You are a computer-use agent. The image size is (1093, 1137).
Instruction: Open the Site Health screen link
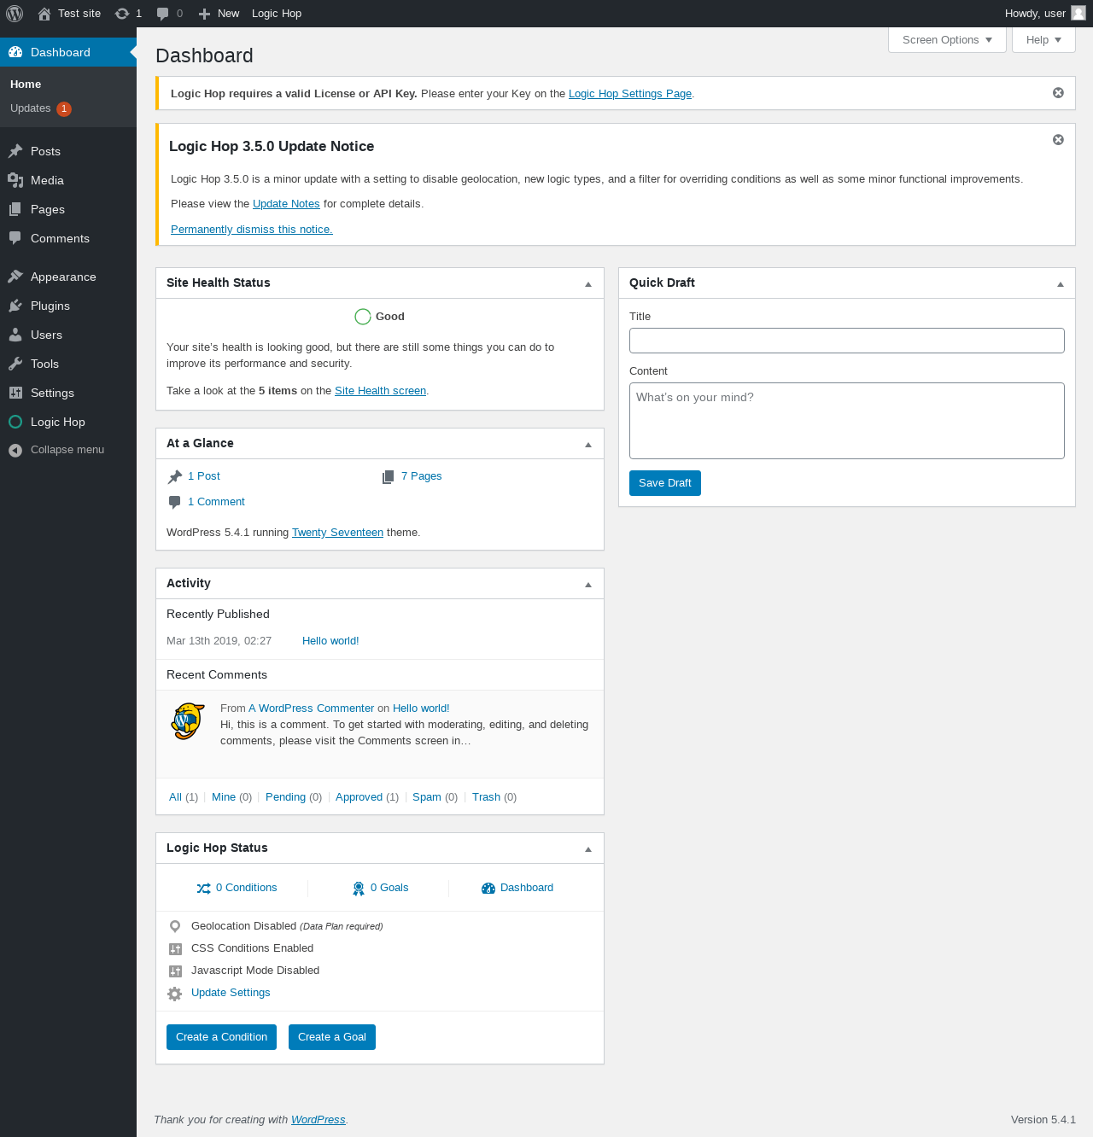pos(380,391)
